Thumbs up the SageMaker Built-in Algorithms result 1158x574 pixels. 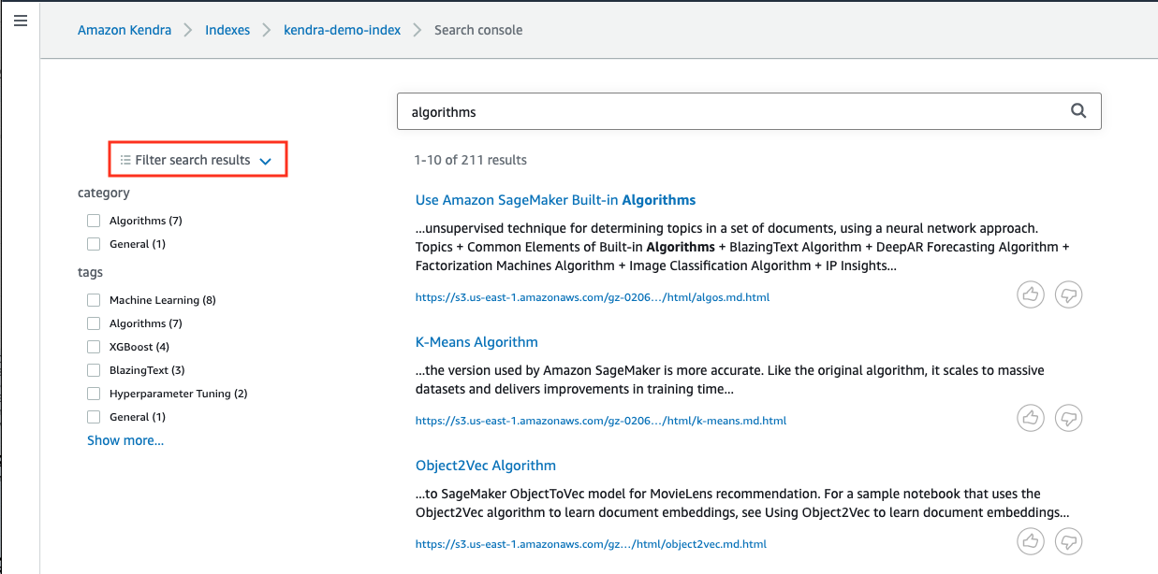(x=1031, y=294)
